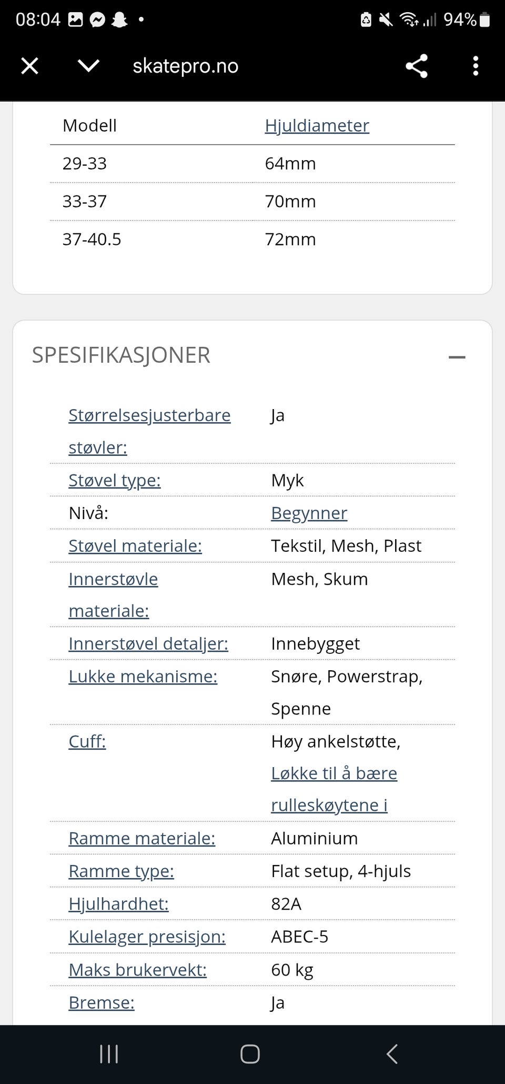Tap the Lukke mekanisme link
Screen dimensions: 505x1084
click(143, 677)
